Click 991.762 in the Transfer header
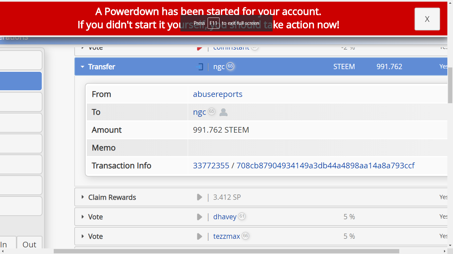This screenshot has width=453, height=254. [x=389, y=67]
